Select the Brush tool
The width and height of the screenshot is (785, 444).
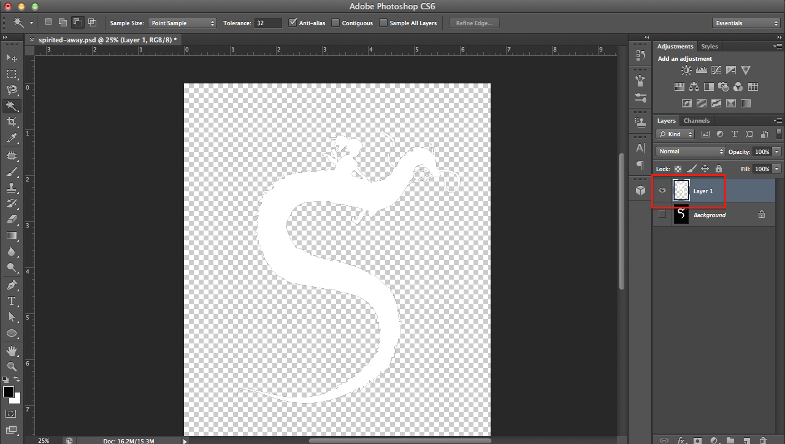12,172
